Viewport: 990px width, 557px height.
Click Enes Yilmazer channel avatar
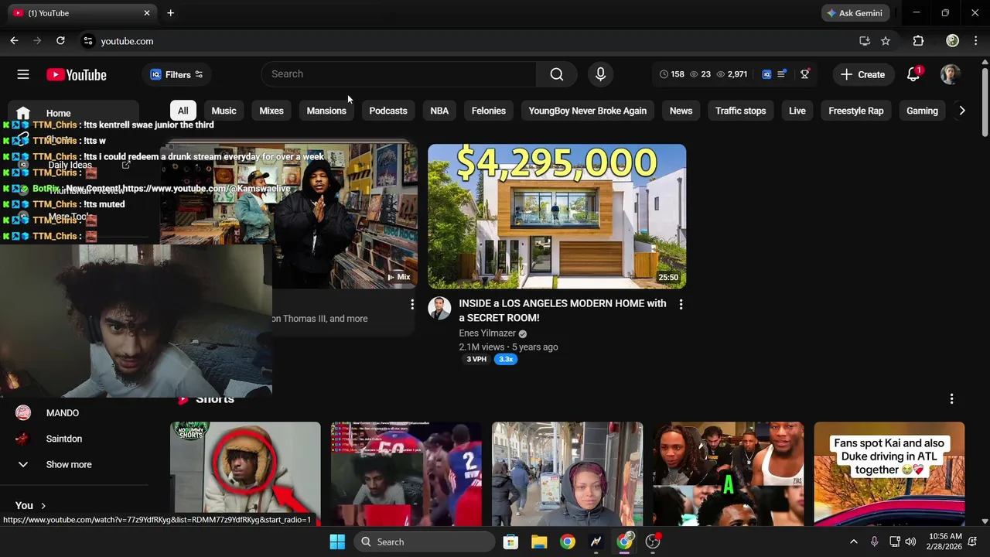click(x=439, y=308)
